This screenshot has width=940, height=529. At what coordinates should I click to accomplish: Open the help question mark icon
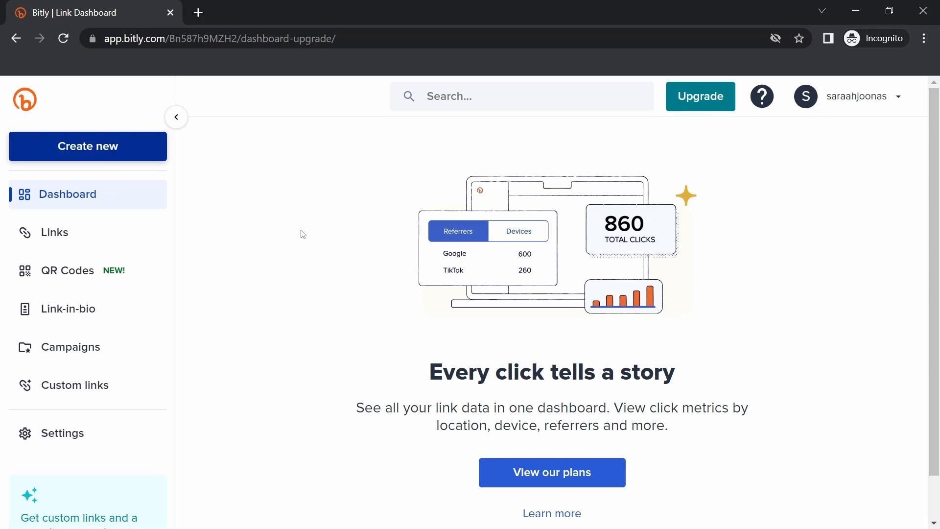[x=762, y=96]
